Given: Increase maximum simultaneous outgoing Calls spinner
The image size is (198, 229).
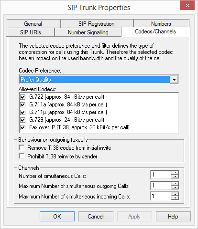Looking at the screenshot, I should (x=175, y=184).
